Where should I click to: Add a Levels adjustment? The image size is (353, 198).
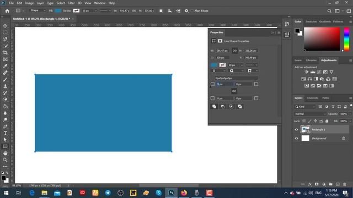pyautogui.click(x=313, y=72)
